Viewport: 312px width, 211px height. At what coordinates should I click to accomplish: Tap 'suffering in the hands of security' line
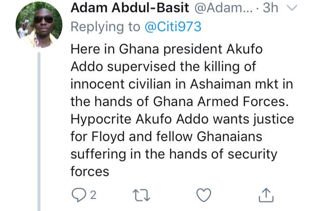pos(174,155)
